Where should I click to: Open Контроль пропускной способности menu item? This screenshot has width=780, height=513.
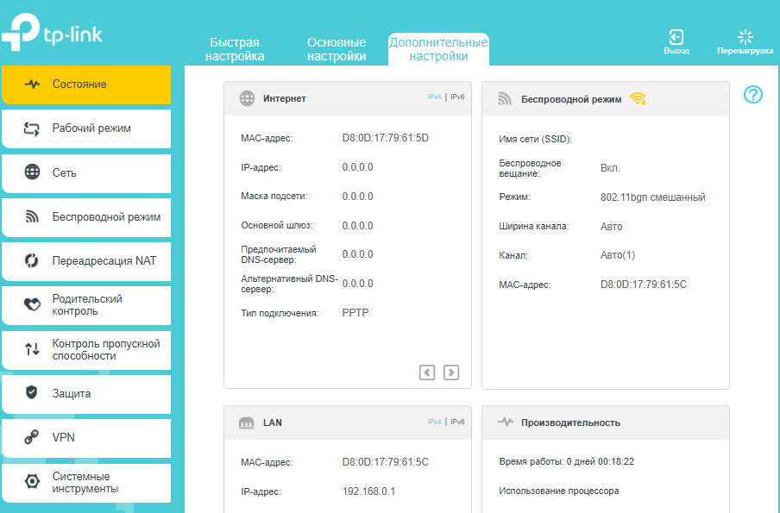[105, 349]
